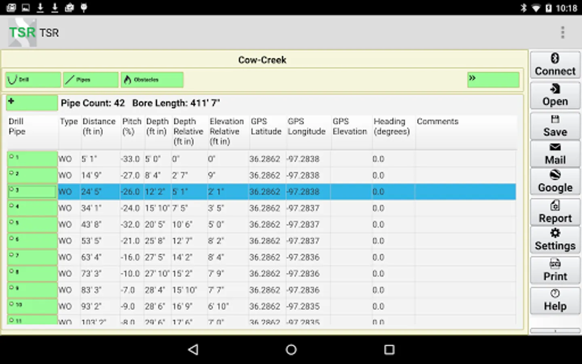The height and width of the screenshot is (364, 582).
Task: Switch to the Obstacles tab
Action: 152,80
